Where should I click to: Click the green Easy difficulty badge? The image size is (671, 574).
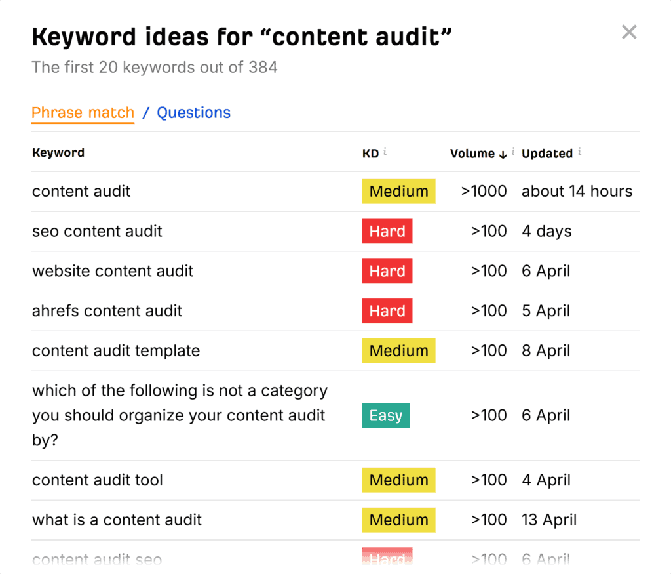[385, 415]
